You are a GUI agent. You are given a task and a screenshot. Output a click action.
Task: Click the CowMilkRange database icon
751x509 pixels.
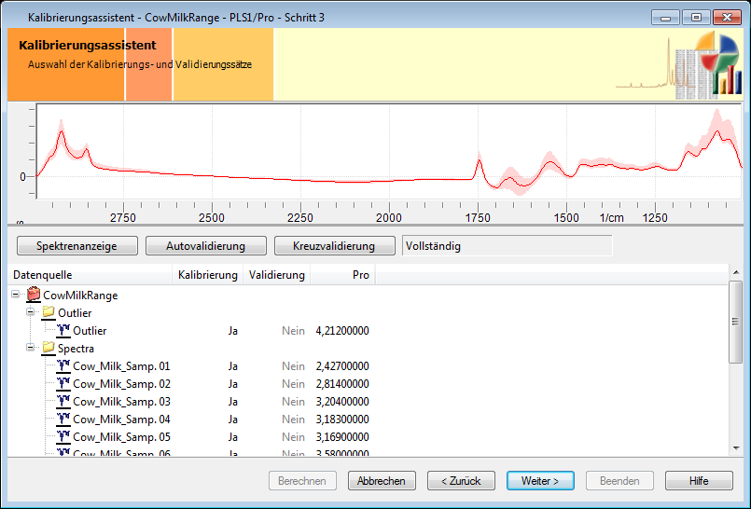[x=34, y=295]
